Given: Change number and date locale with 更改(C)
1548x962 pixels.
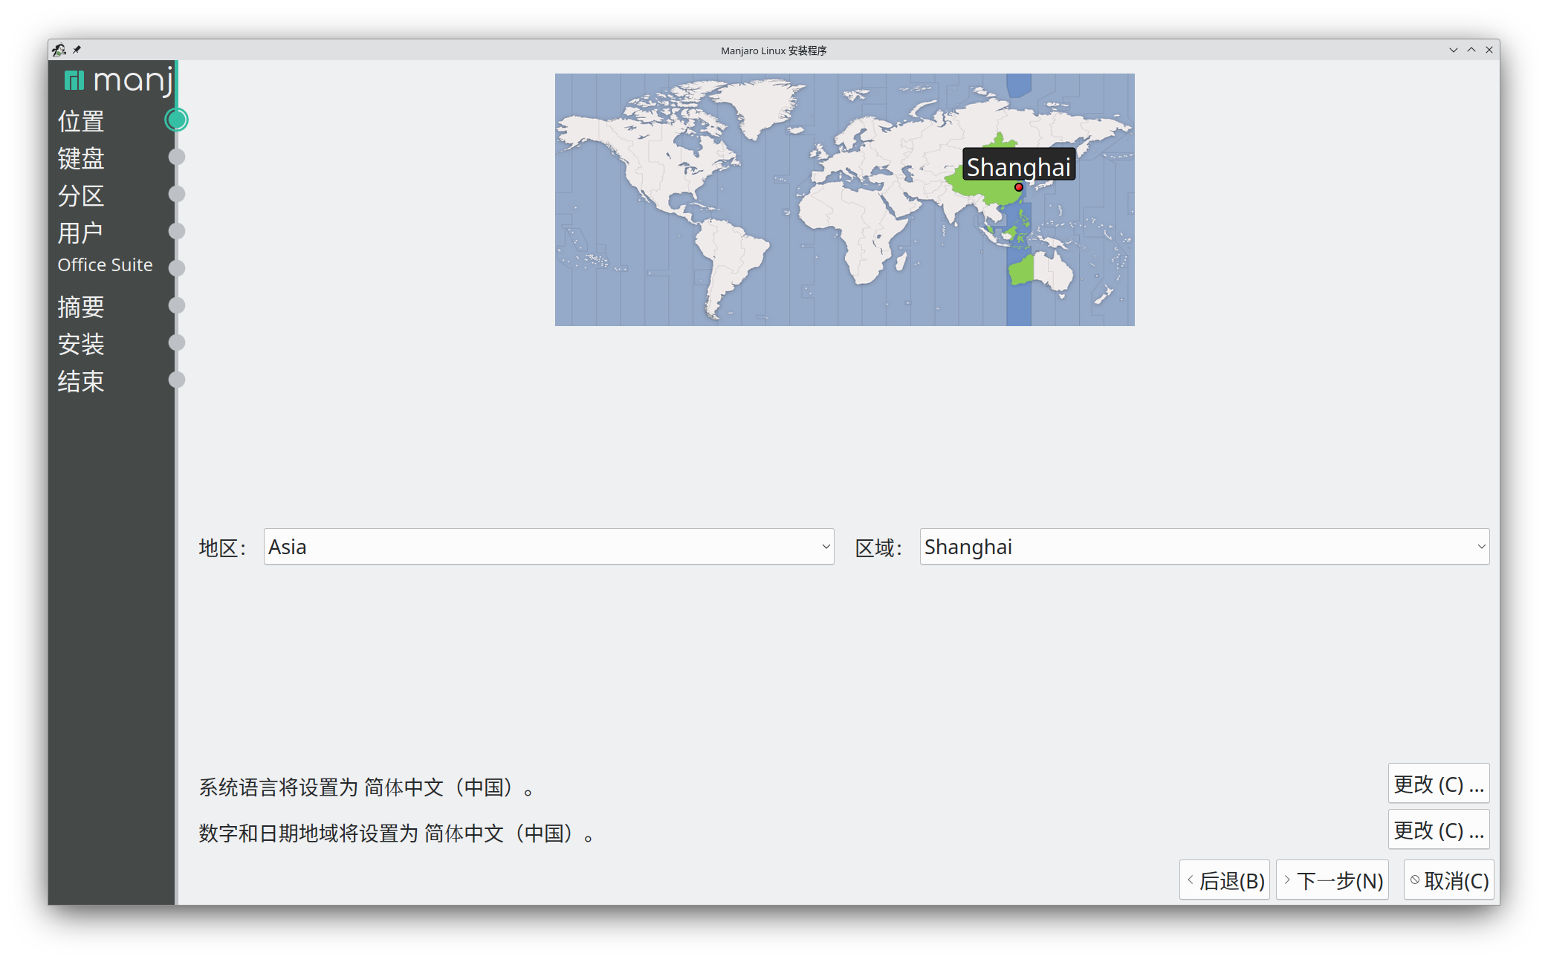Looking at the screenshot, I should click(x=1438, y=830).
